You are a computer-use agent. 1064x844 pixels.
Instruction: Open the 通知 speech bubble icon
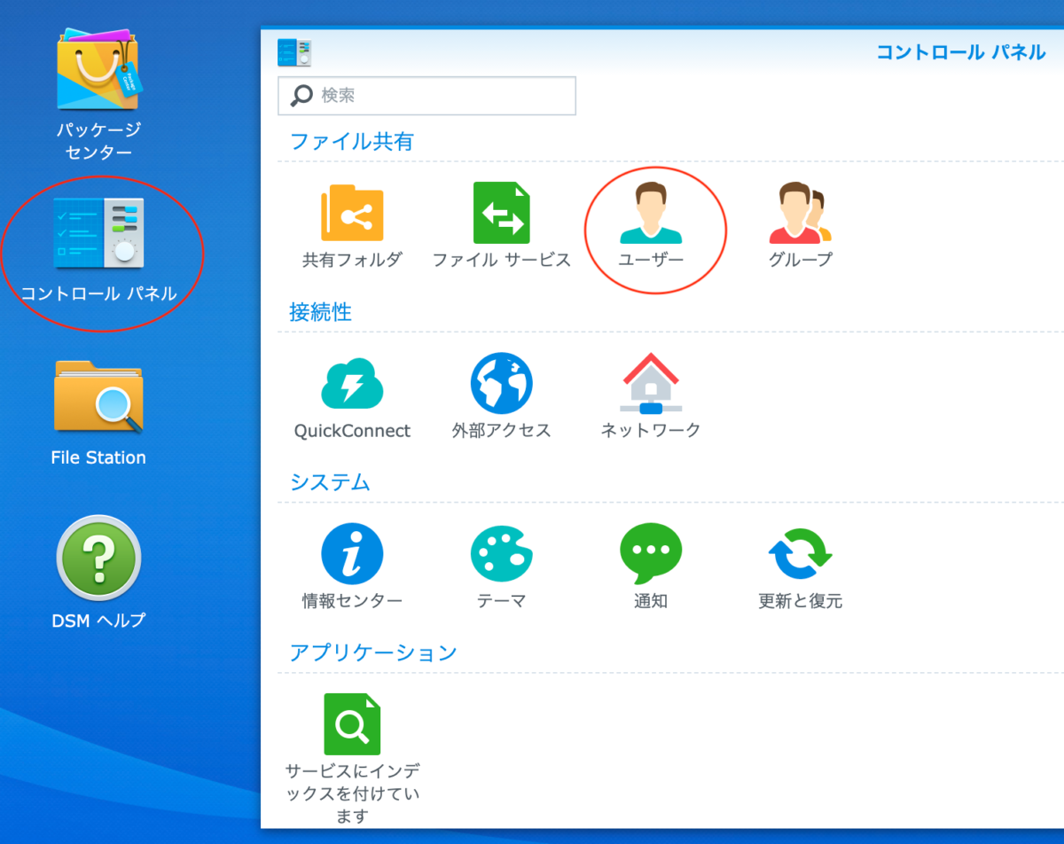[651, 553]
